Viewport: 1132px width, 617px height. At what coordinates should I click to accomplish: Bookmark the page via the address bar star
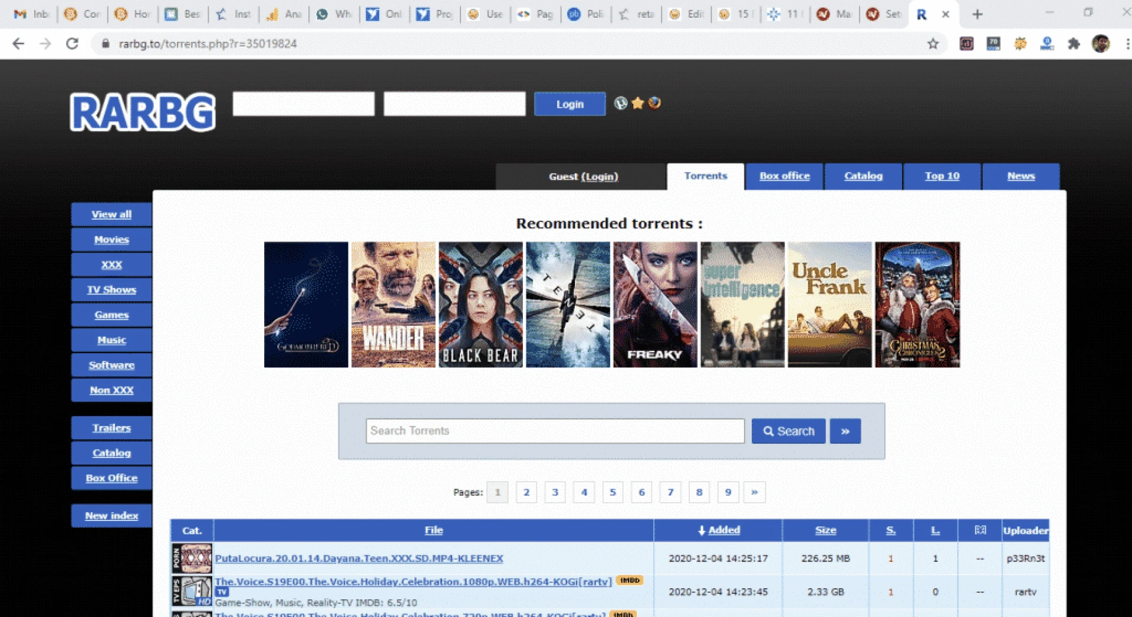(x=932, y=44)
